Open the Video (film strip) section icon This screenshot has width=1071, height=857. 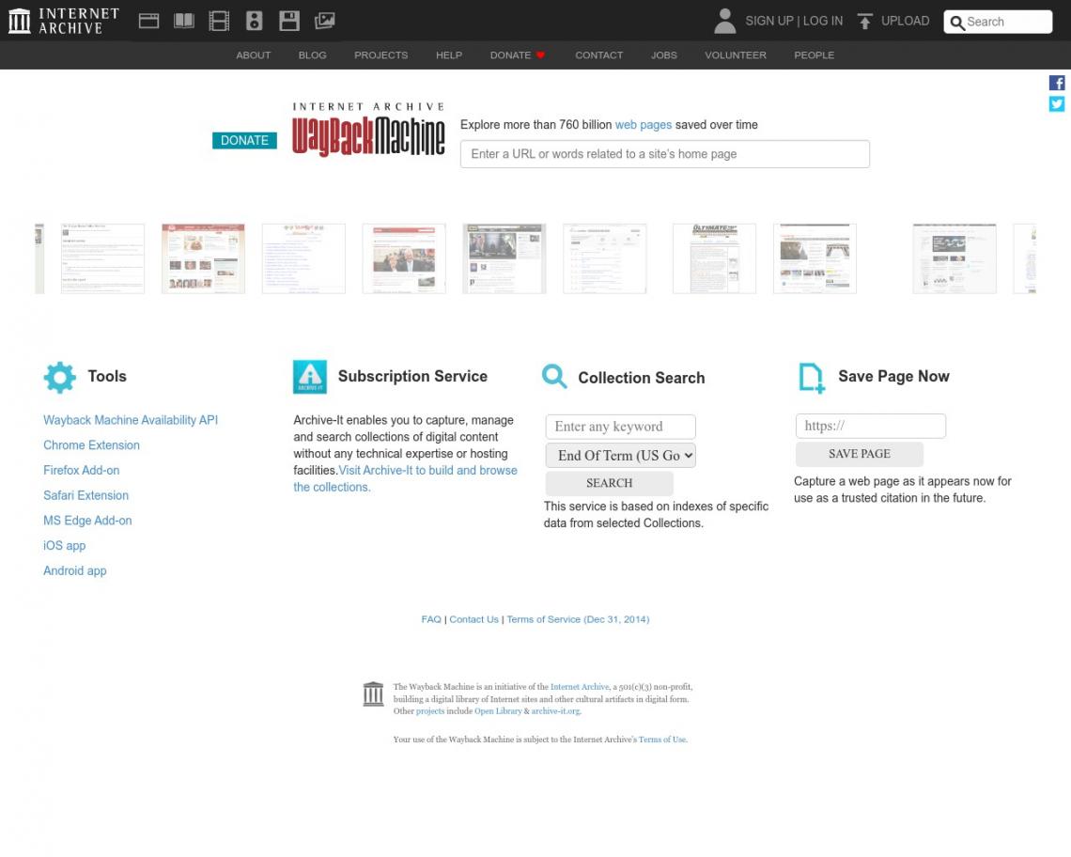[219, 22]
